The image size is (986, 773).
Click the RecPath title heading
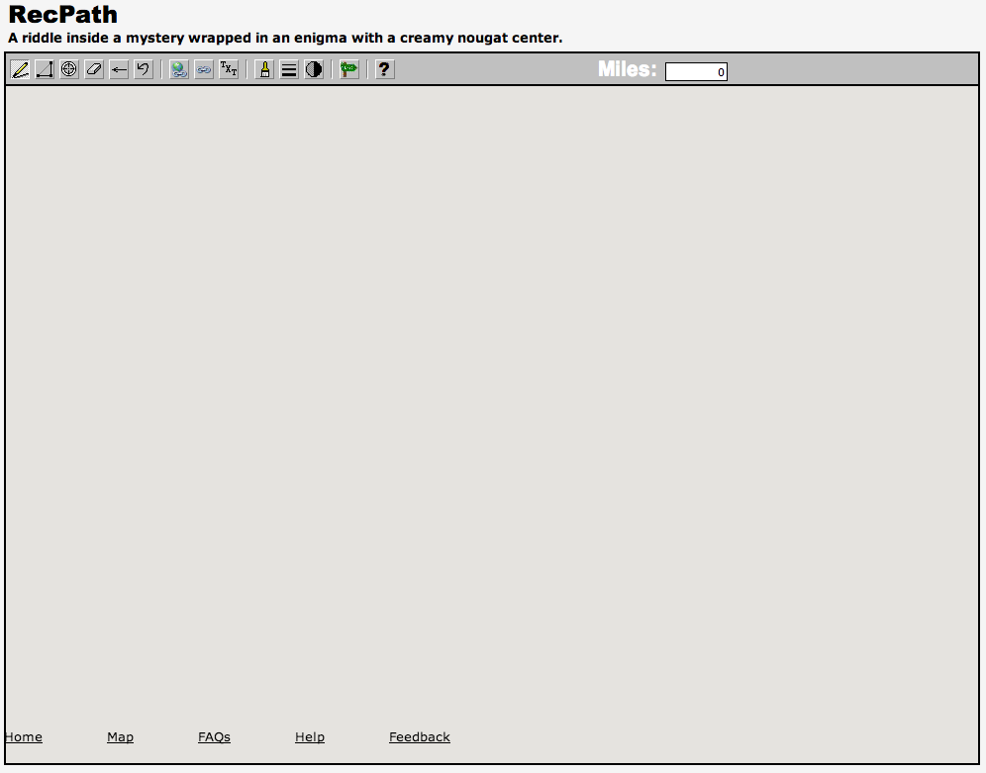point(63,15)
